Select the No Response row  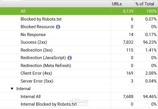click(79, 34)
